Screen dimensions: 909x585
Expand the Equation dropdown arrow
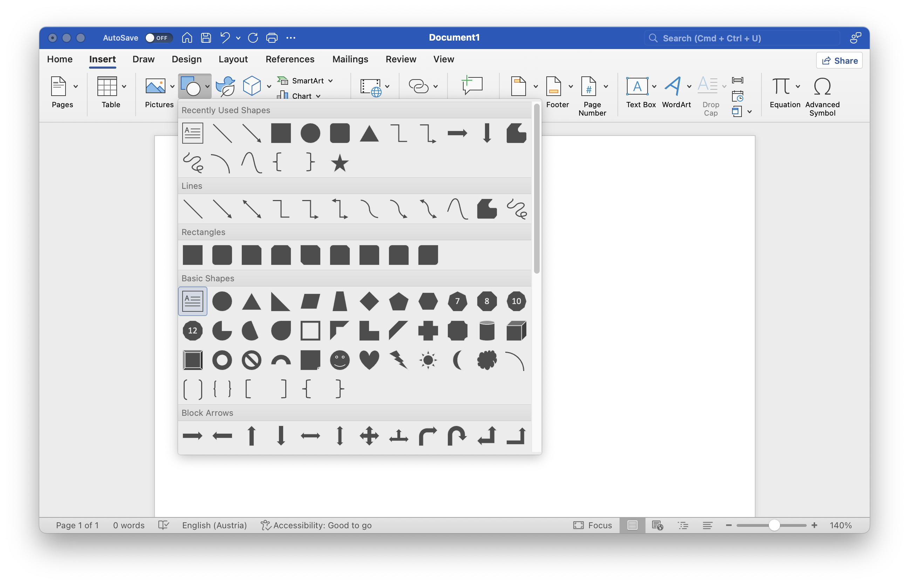[x=798, y=87]
